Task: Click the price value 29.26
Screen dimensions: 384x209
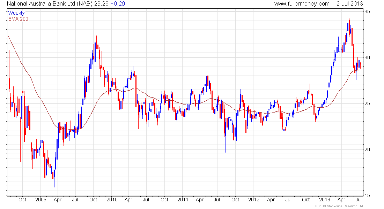Action: click(x=101, y=4)
